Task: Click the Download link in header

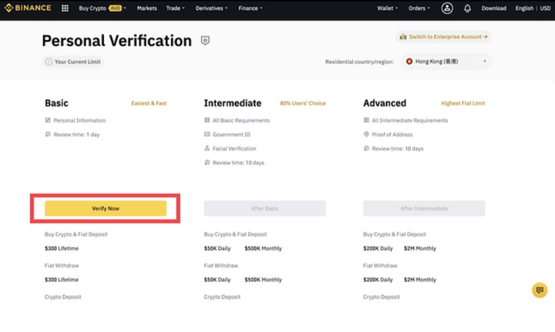Action: pyautogui.click(x=494, y=8)
